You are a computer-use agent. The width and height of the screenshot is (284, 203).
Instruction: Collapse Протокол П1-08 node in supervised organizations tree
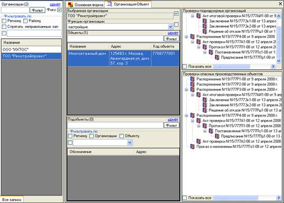tap(199, 47)
